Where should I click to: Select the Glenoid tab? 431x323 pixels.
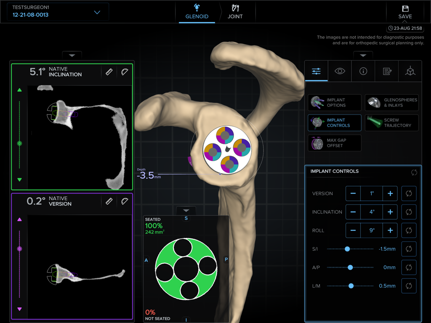point(197,12)
